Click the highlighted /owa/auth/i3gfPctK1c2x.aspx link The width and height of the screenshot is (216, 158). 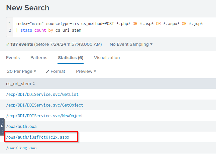click(x=38, y=137)
